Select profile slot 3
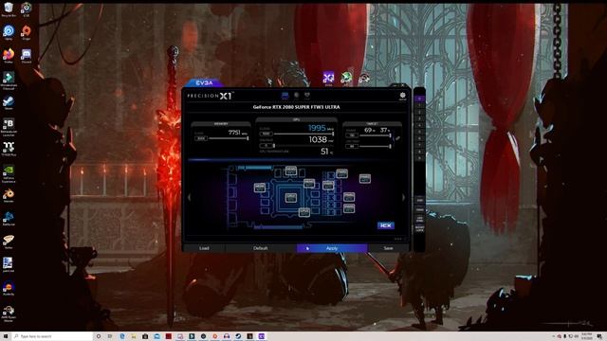The height and width of the screenshot is (341, 607). coord(419,118)
